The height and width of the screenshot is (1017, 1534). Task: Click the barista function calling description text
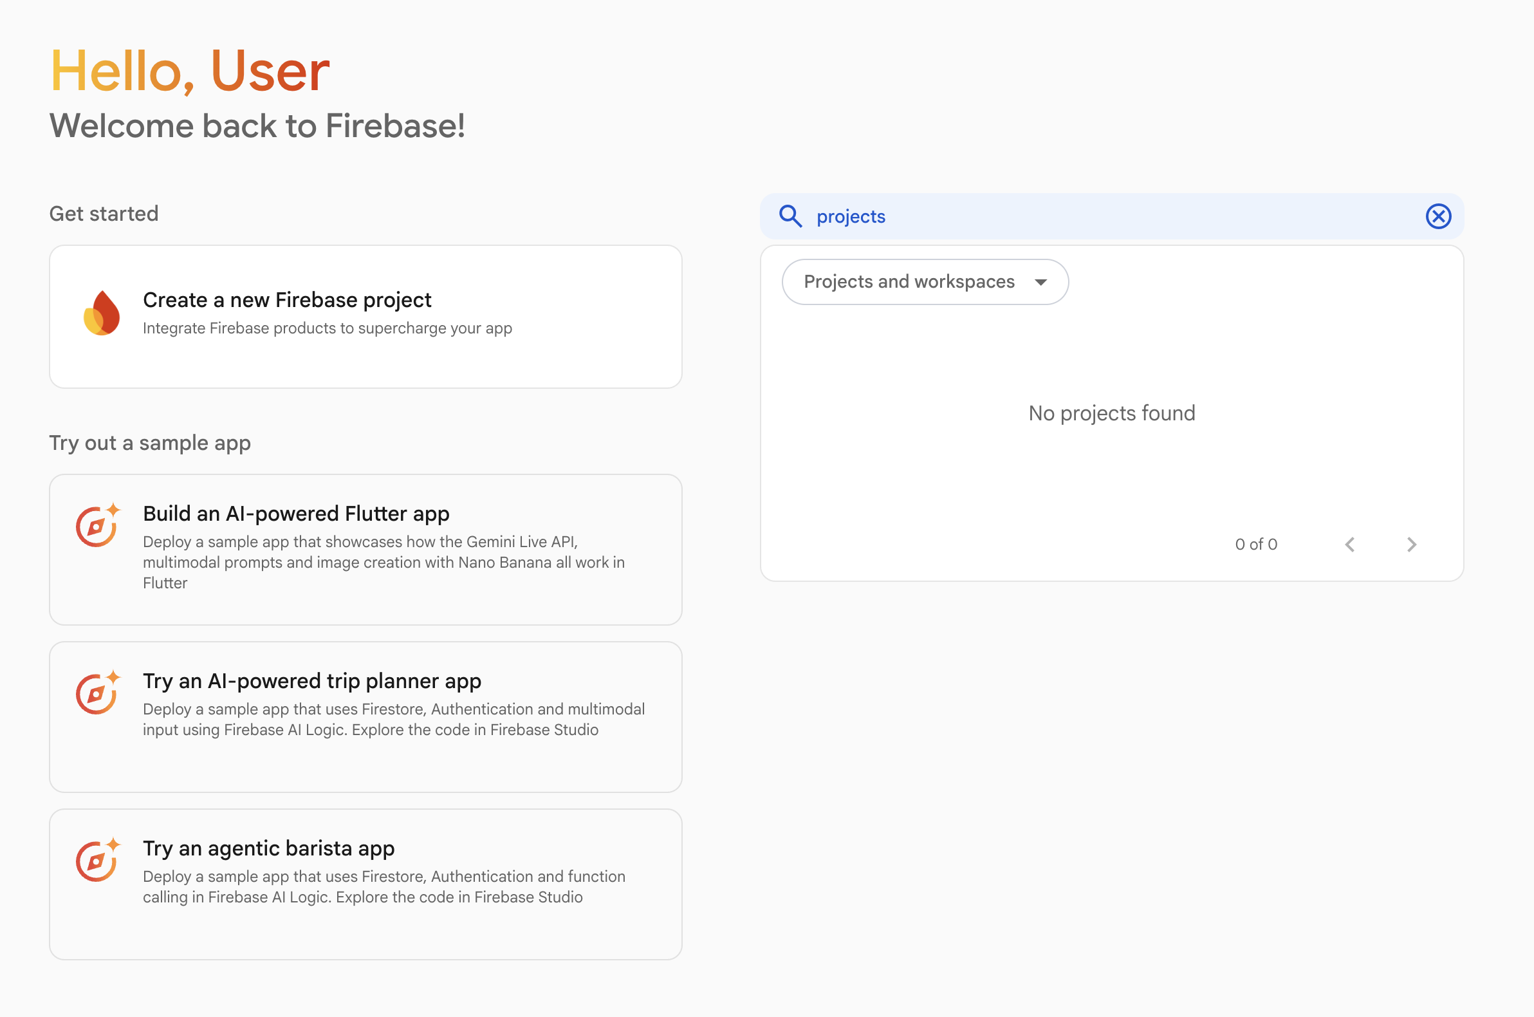pos(384,886)
